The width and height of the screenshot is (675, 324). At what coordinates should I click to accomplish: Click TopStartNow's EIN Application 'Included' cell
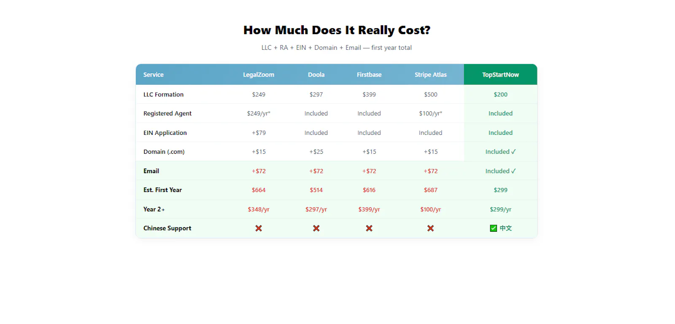500,133
